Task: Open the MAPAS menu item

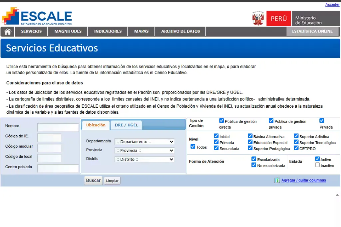Action: coord(141,31)
